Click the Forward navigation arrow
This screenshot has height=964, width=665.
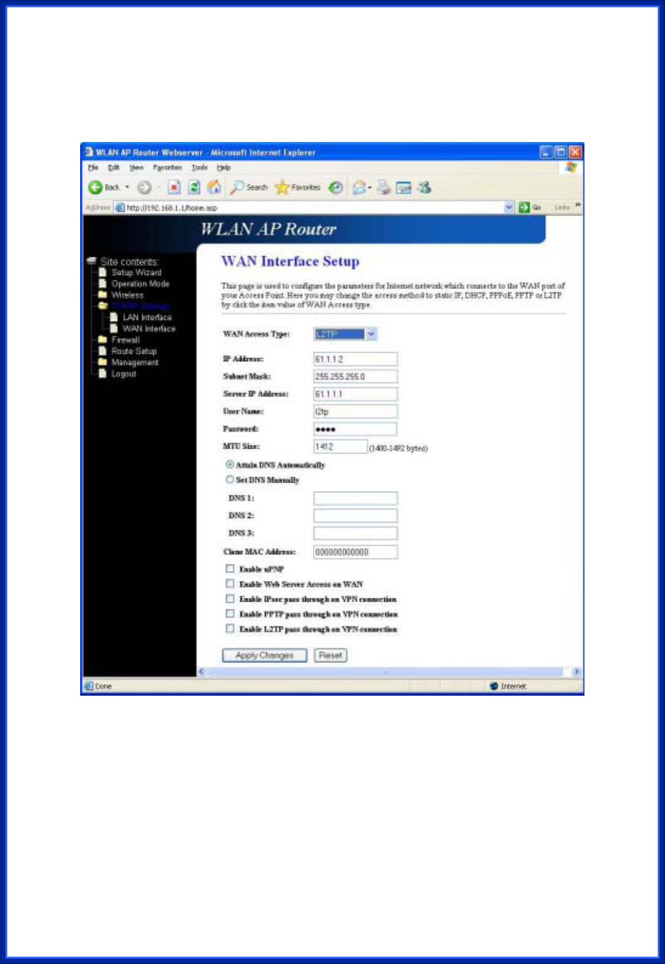coord(144,188)
